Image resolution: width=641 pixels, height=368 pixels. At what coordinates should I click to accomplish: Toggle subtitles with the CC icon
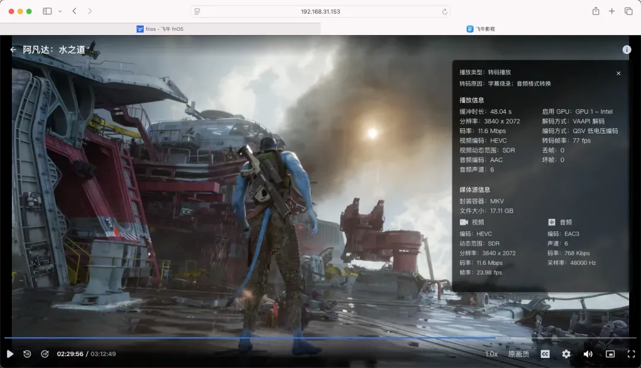pyautogui.click(x=545, y=354)
